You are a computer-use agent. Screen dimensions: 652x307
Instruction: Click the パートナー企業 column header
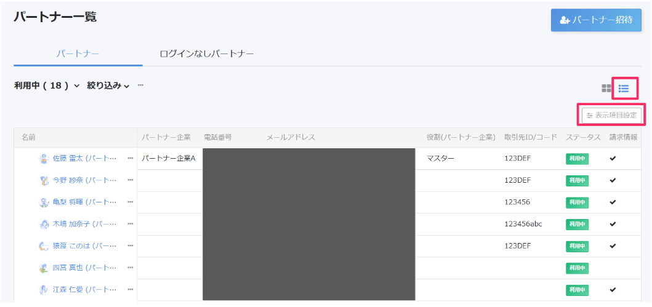(x=166, y=138)
